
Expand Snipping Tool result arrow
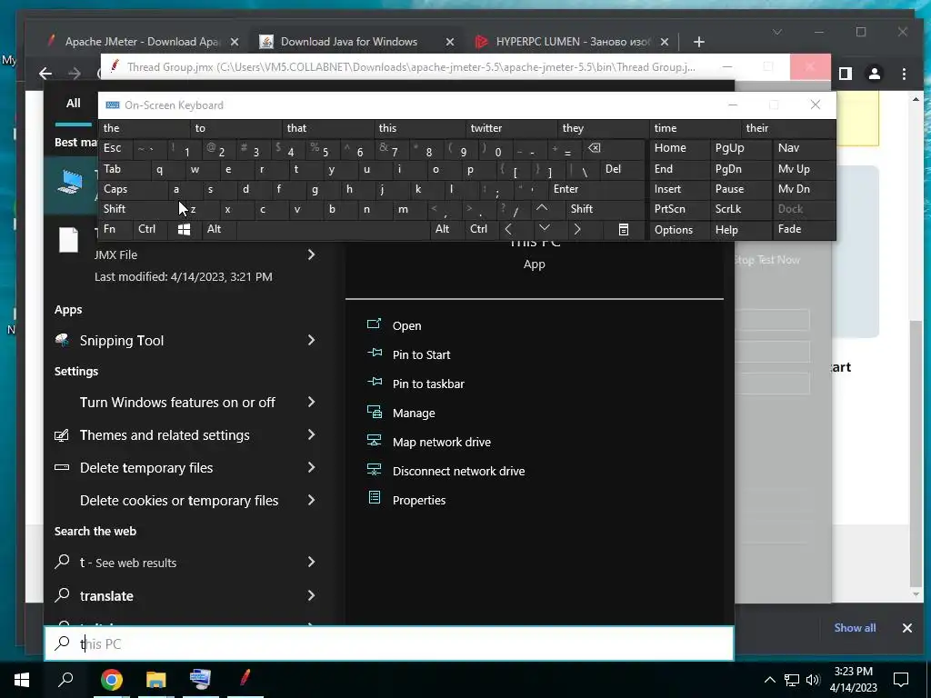tap(311, 340)
